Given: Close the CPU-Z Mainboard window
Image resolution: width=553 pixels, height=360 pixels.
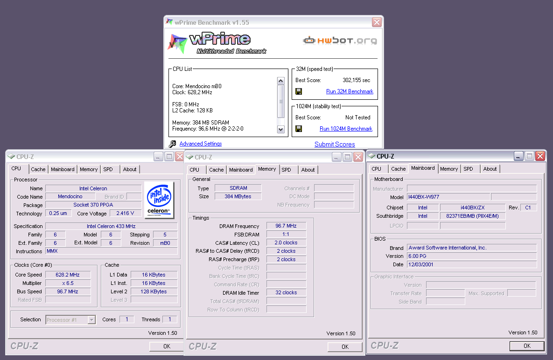Looking at the screenshot, I should pos(540,156).
